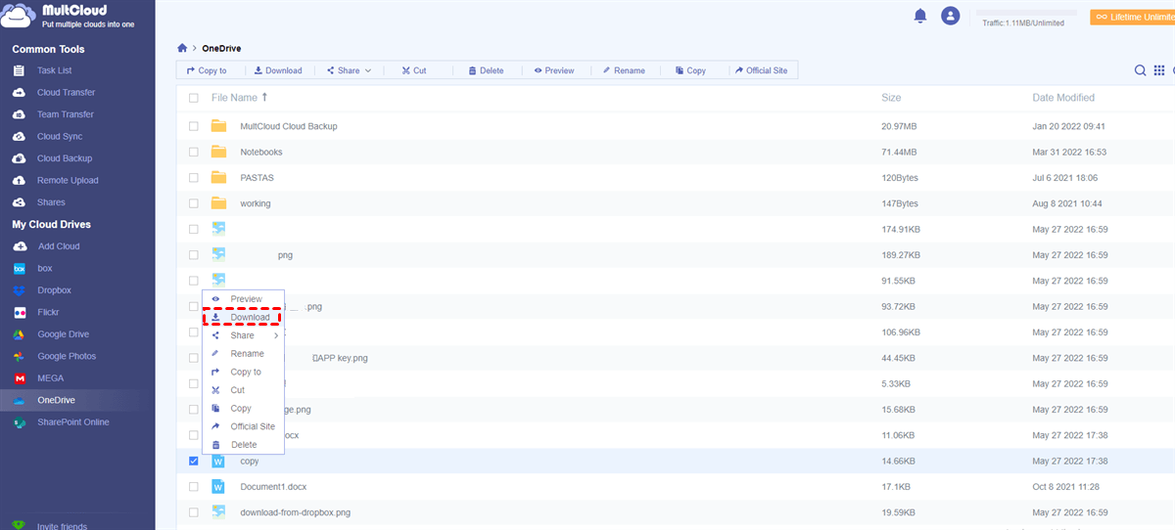
Task: Click Add Cloud in My Cloud Drives
Action: click(x=58, y=246)
